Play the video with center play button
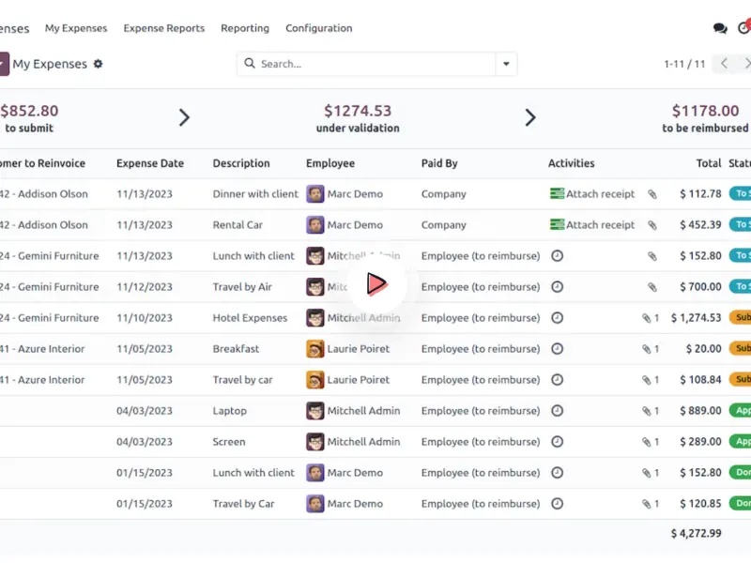The width and height of the screenshot is (751, 563). (376, 282)
